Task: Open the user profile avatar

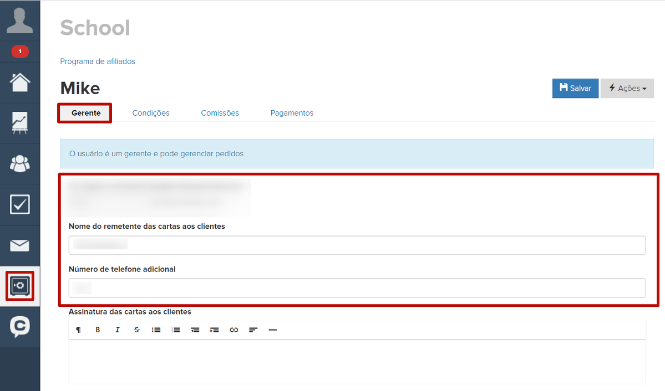Action: 20,20
